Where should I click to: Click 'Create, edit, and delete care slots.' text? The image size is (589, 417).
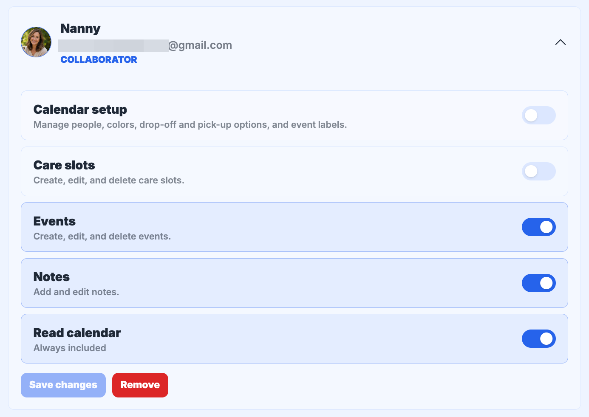coord(109,180)
